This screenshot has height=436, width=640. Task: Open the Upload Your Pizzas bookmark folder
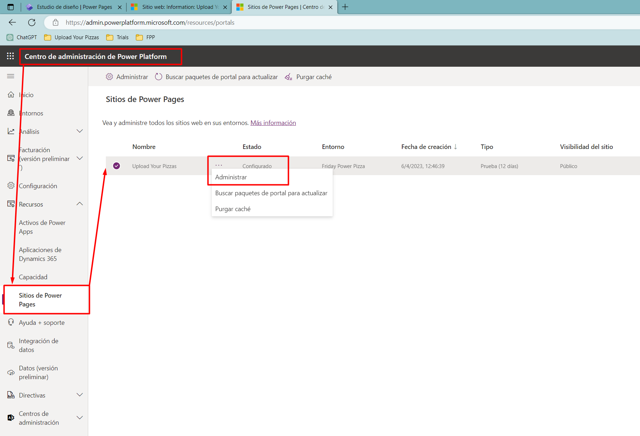[x=72, y=37]
